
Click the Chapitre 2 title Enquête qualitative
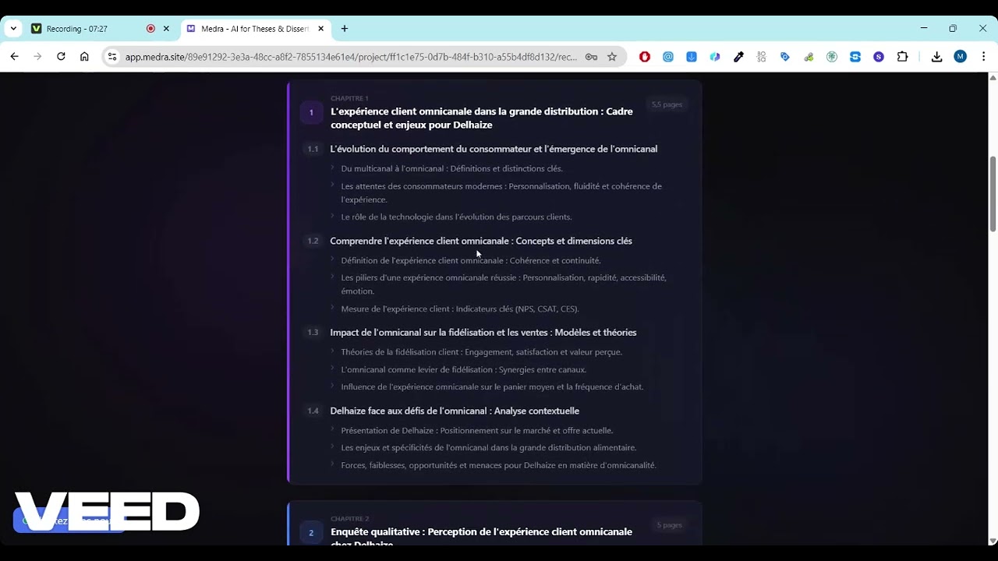[481, 538]
